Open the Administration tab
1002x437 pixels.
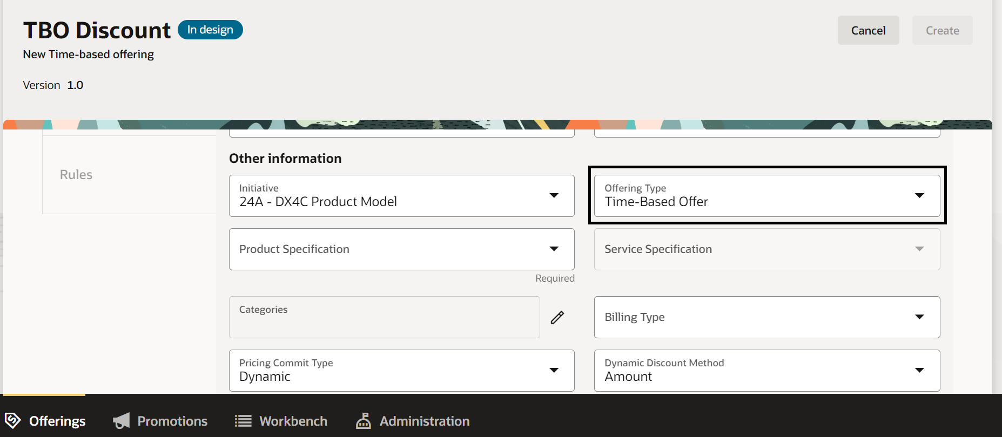click(425, 421)
